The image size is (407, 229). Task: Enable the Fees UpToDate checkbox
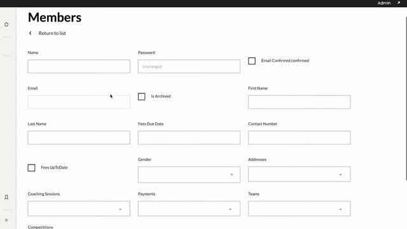(x=31, y=168)
